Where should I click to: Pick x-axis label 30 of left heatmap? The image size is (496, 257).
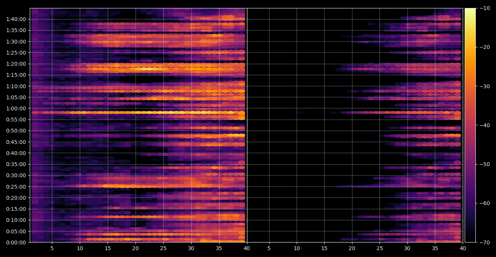click(x=191, y=248)
